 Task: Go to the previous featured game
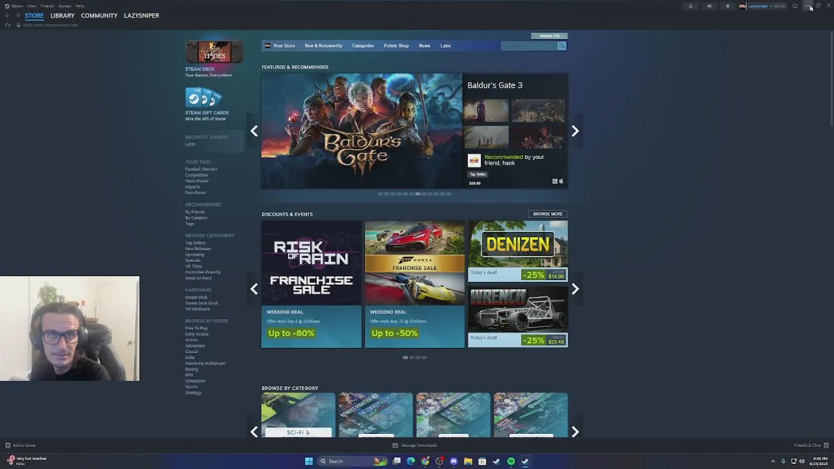coord(254,131)
